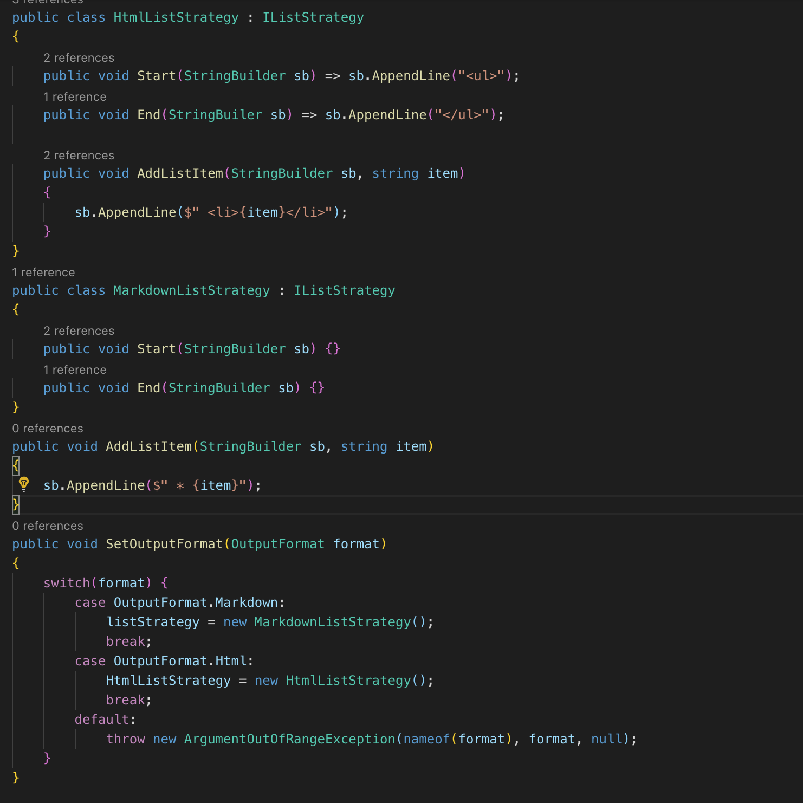This screenshot has width=803, height=803.
Task: Open "1 reference" lens above the empty-bodied End method
Action: [x=75, y=370]
